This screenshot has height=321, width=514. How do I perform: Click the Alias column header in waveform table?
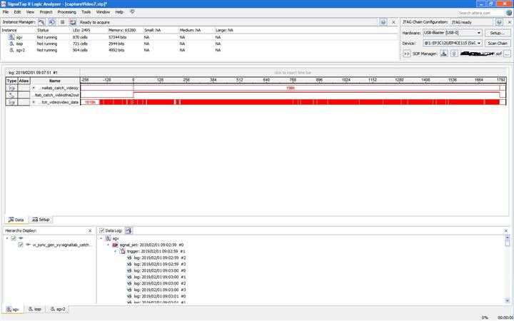coord(24,81)
